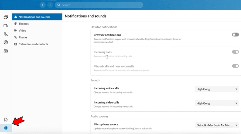Click the Settings gear icon at the bottom left
The width and height of the screenshot is (241, 134).
point(6,128)
